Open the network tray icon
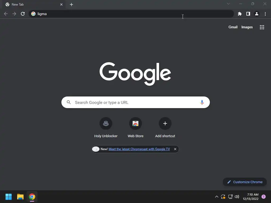271x203 pixels. [230, 197]
